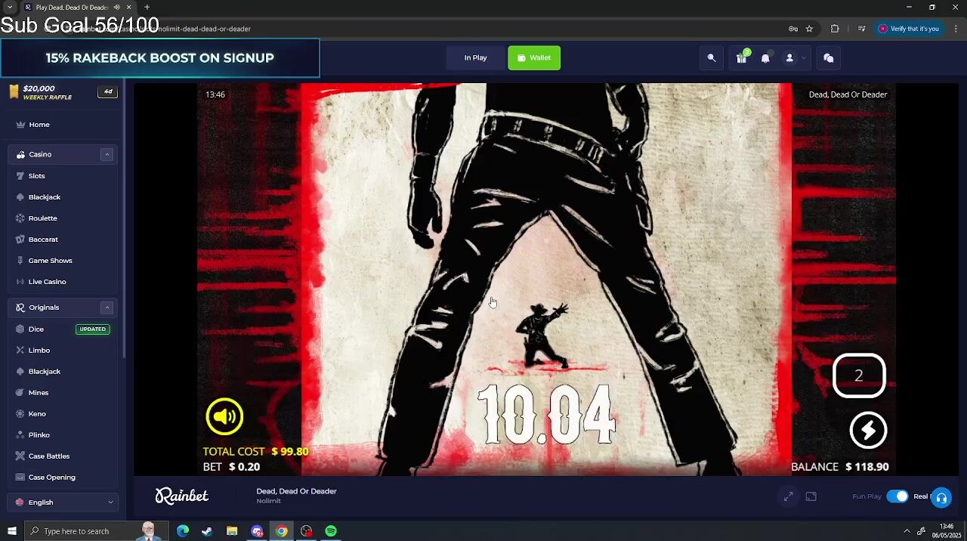Viewport: 967px width, 541px height.
Task: Close the Dead or Deader browser tab
Action: pyautogui.click(x=128, y=8)
